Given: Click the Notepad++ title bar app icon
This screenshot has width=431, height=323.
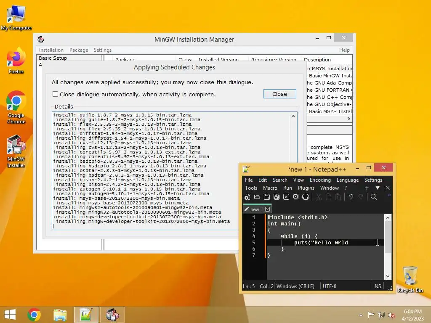Looking at the screenshot, I should 246,169.
